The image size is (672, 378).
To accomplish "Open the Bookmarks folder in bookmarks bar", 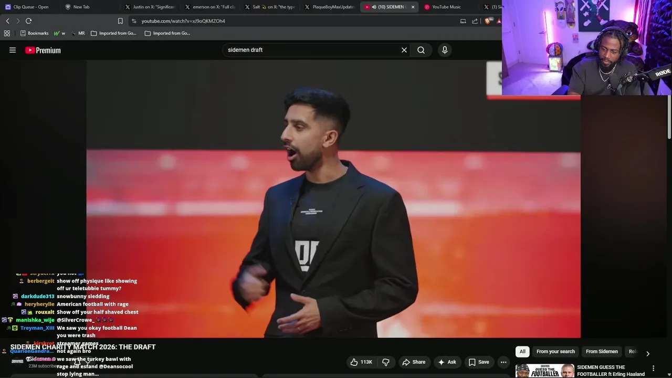I will (x=34, y=33).
